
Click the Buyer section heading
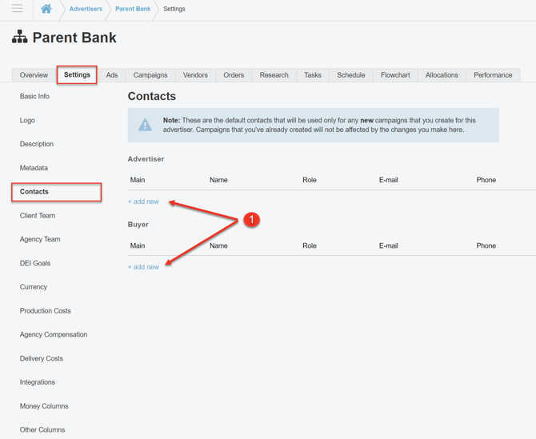(138, 225)
